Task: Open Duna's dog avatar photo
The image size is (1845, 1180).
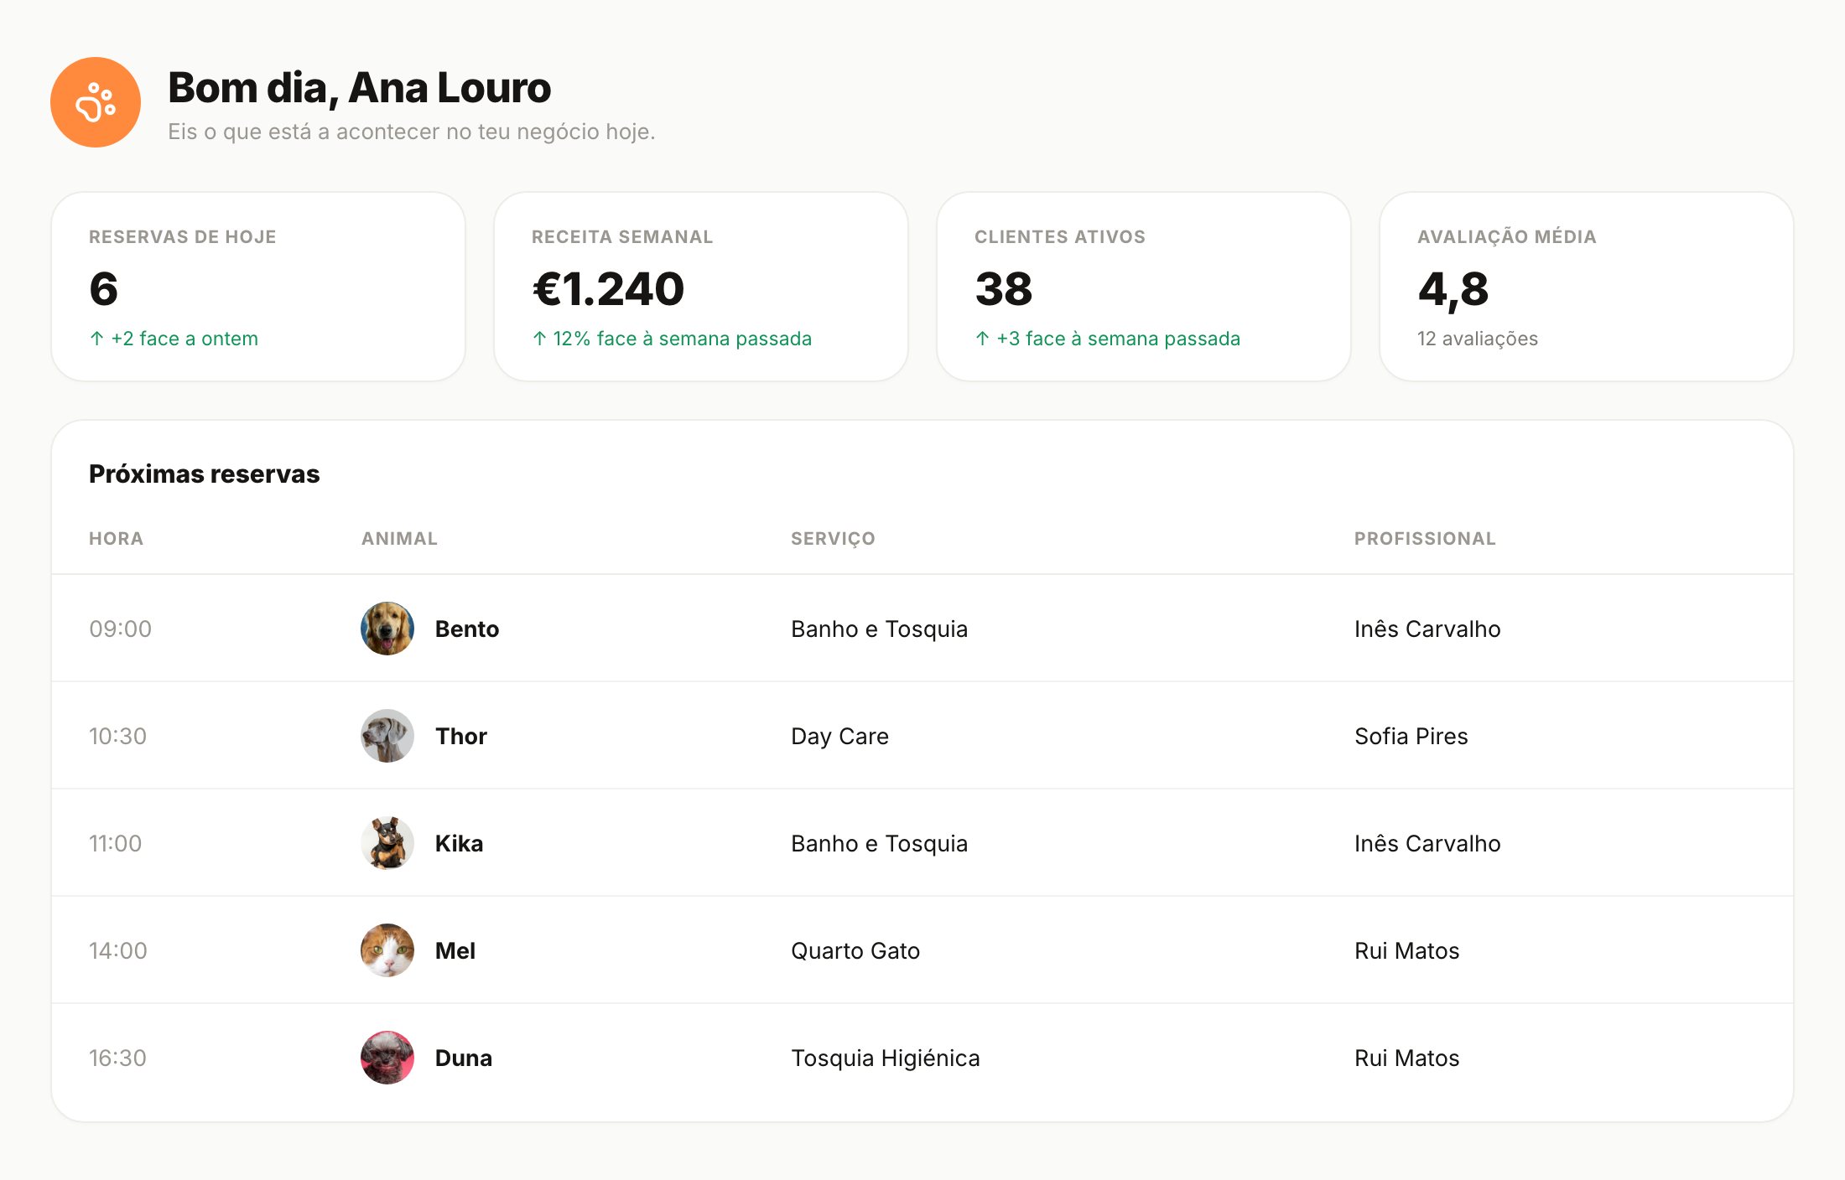Action: (x=387, y=1058)
